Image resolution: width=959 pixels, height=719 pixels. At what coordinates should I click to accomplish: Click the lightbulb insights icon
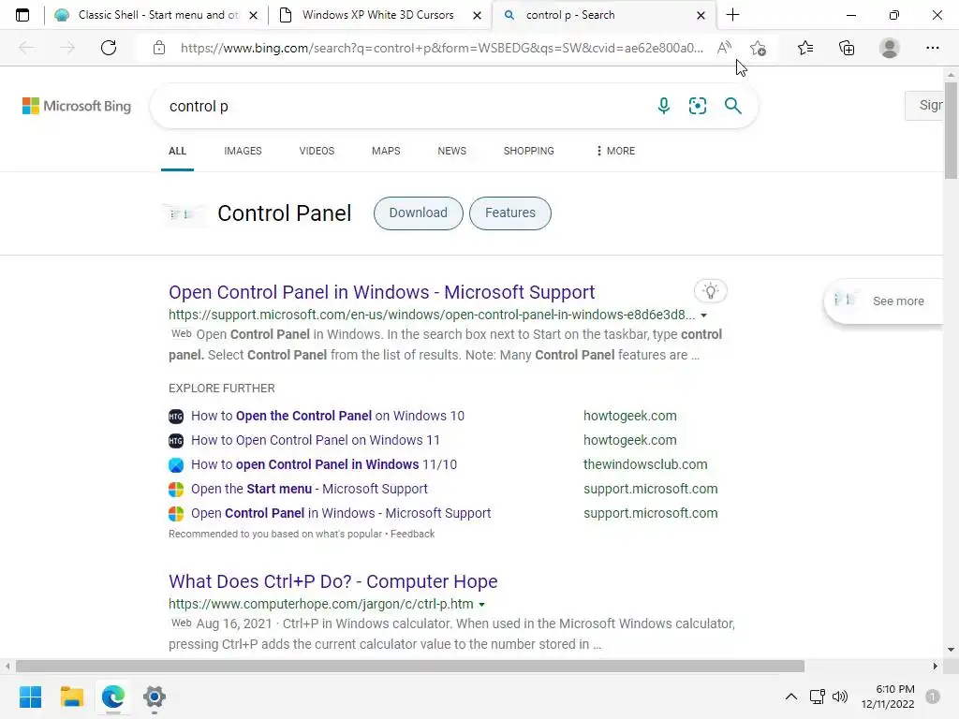coord(711,291)
